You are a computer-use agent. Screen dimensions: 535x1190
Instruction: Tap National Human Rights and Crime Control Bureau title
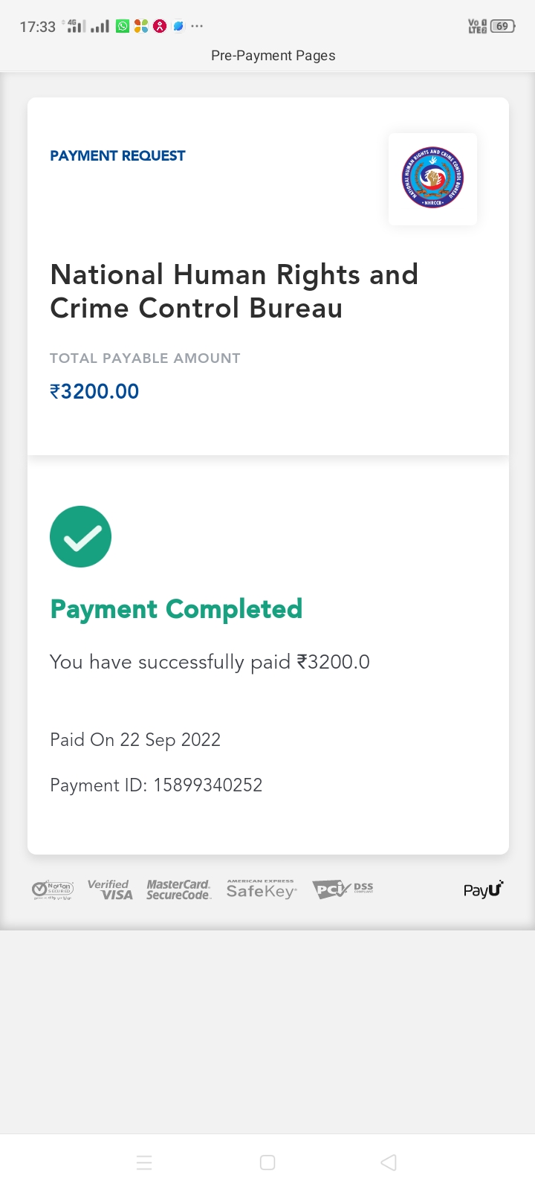point(234,291)
